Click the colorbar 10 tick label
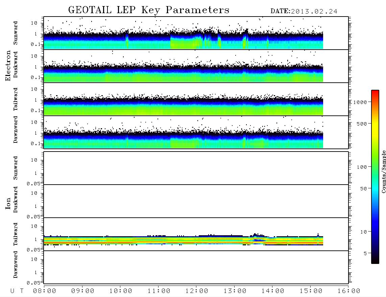This screenshot has width=386, height=297. (x=363, y=232)
